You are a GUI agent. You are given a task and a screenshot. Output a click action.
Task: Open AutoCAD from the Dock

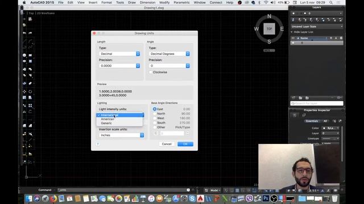click(x=200, y=198)
